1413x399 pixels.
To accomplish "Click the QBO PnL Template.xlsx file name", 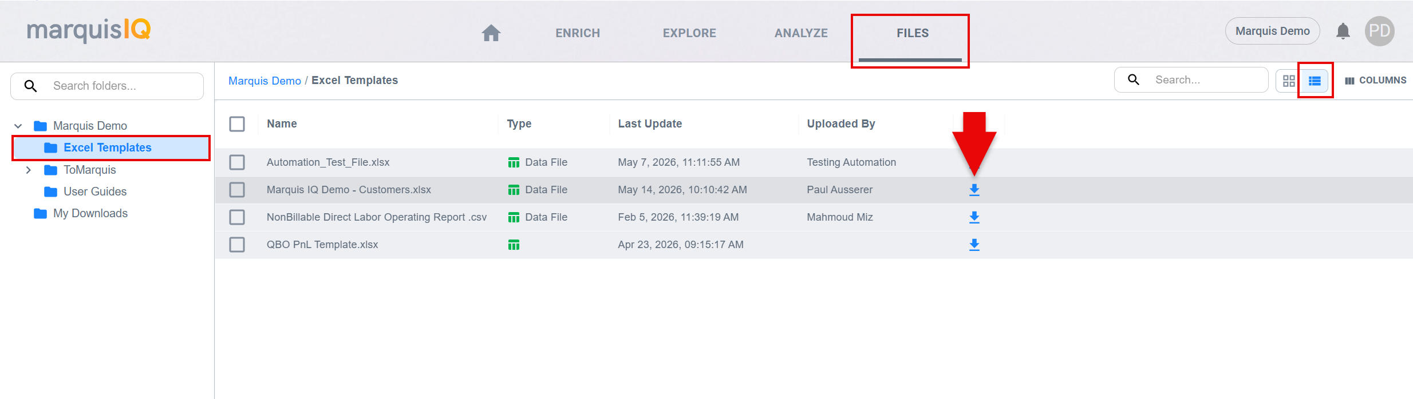I will click(322, 245).
